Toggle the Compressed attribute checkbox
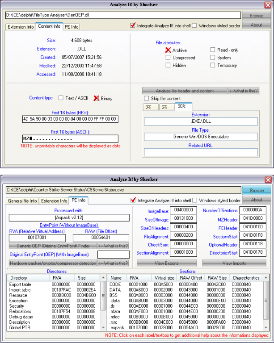Screen dimensions: 274x343 (168, 58)
